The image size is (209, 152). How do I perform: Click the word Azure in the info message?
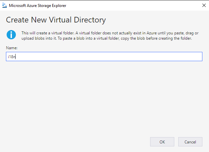[151, 33]
